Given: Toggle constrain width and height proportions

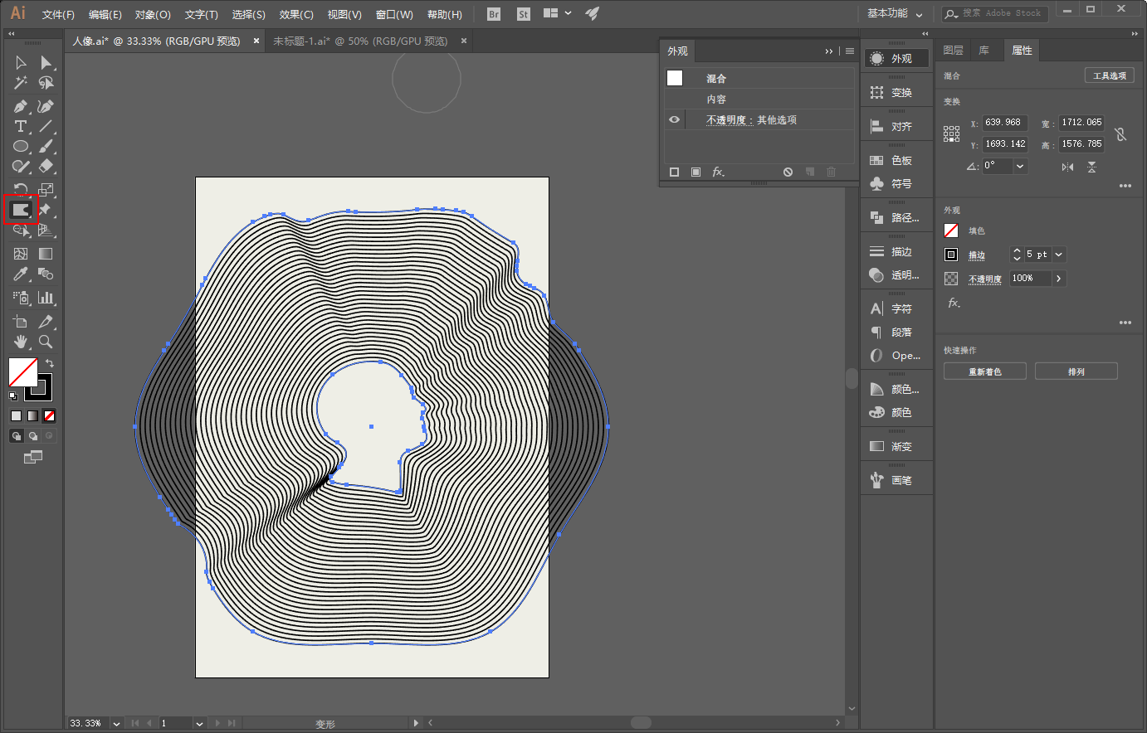Looking at the screenshot, I should point(1120,133).
